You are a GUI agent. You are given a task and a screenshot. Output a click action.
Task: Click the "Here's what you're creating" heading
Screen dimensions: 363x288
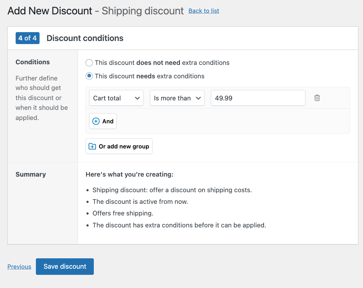129,174
